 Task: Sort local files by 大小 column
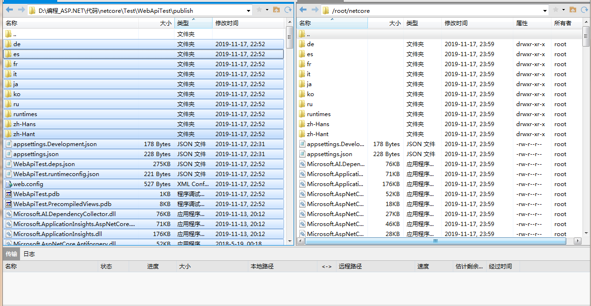tap(156, 23)
